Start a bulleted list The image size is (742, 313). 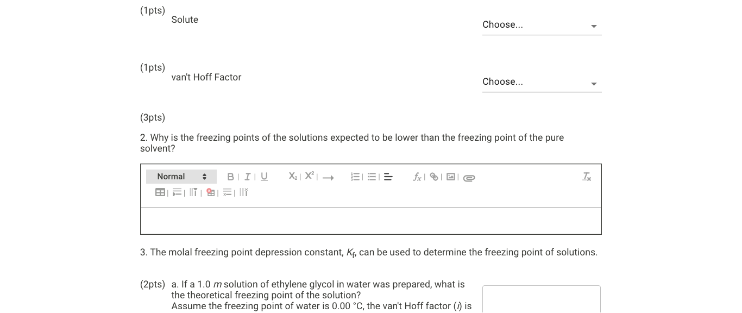click(x=372, y=177)
